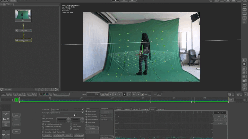Screen dimensions: 248x139
Task: Switch to the Distortion tab
Action: (x=127, y=109)
